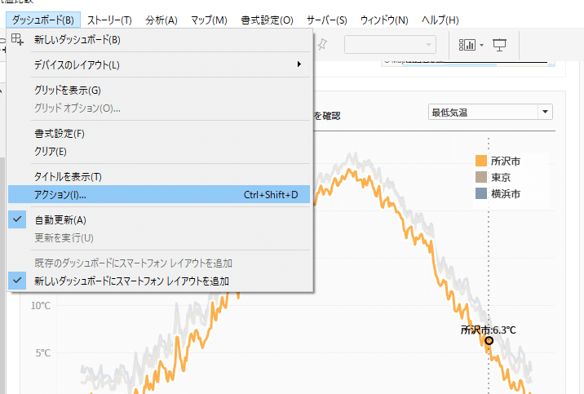Click the pin icon in toolbar
The image size is (584, 394).
click(322, 45)
